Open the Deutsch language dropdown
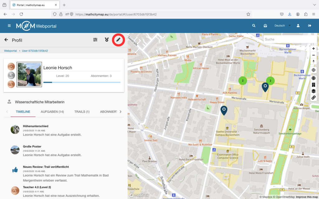This screenshot has height=199, width=319. [282, 26]
